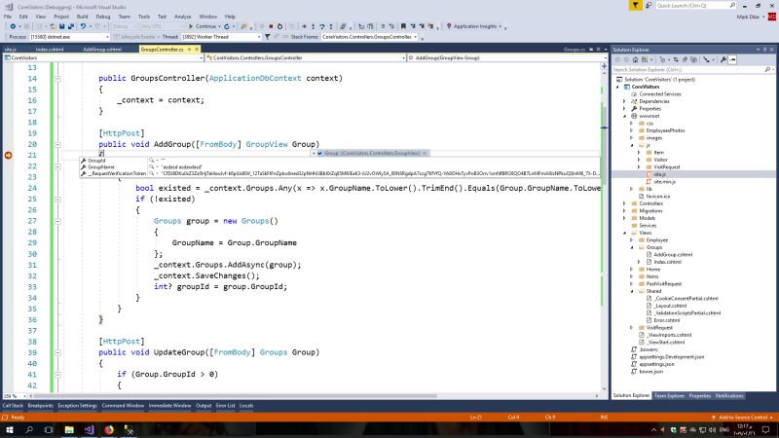Collapse the GroupsController constructor outlining at line 14
This screenshot has width=779, height=438.
point(57,79)
